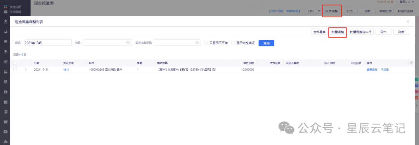Open the 快捷应用 colorful grid icon
Viewport: 419px width, 145px height.
click(5, 7)
